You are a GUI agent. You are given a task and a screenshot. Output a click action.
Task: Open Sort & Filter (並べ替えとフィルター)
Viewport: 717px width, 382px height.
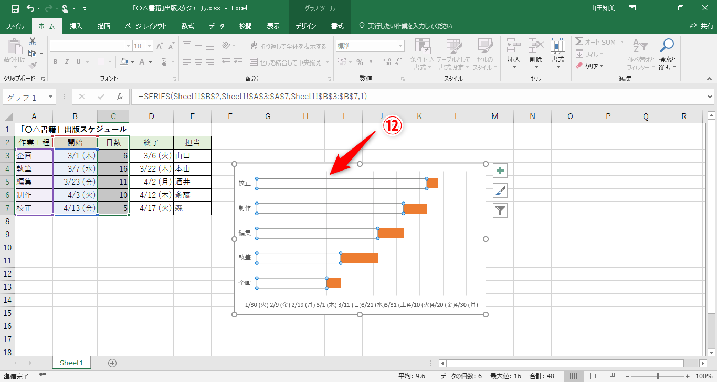pos(640,54)
